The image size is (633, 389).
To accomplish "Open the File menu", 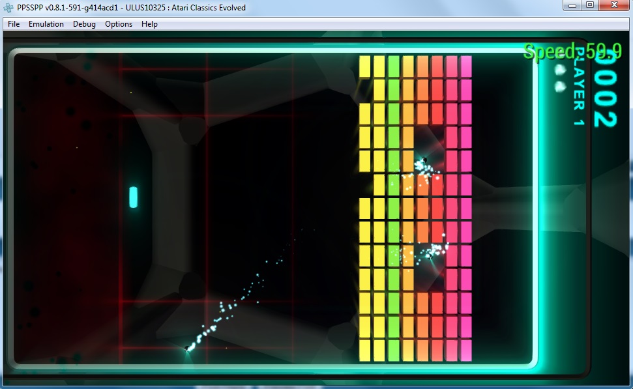I will point(14,24).
